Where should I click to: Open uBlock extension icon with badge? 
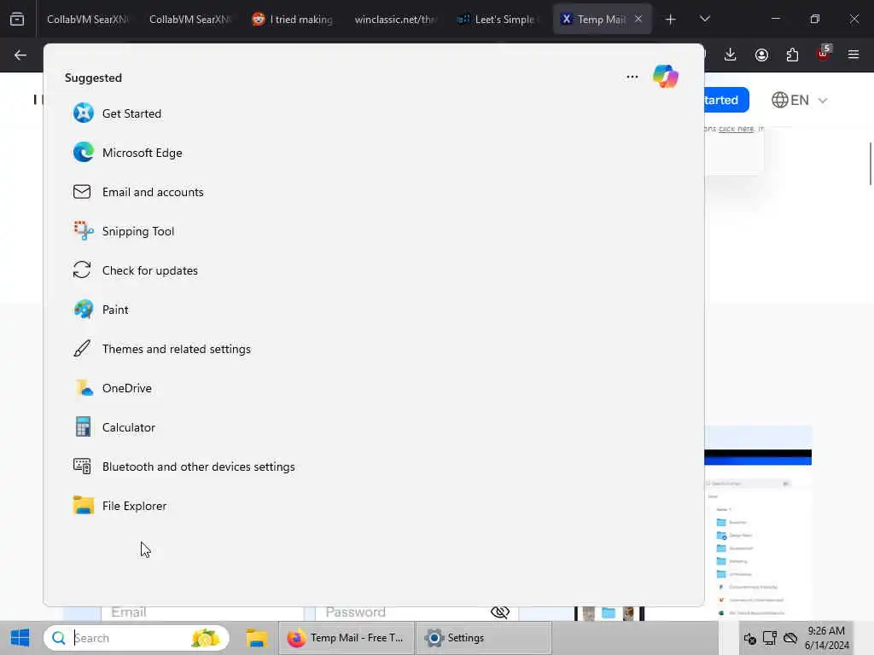(824, 54)
